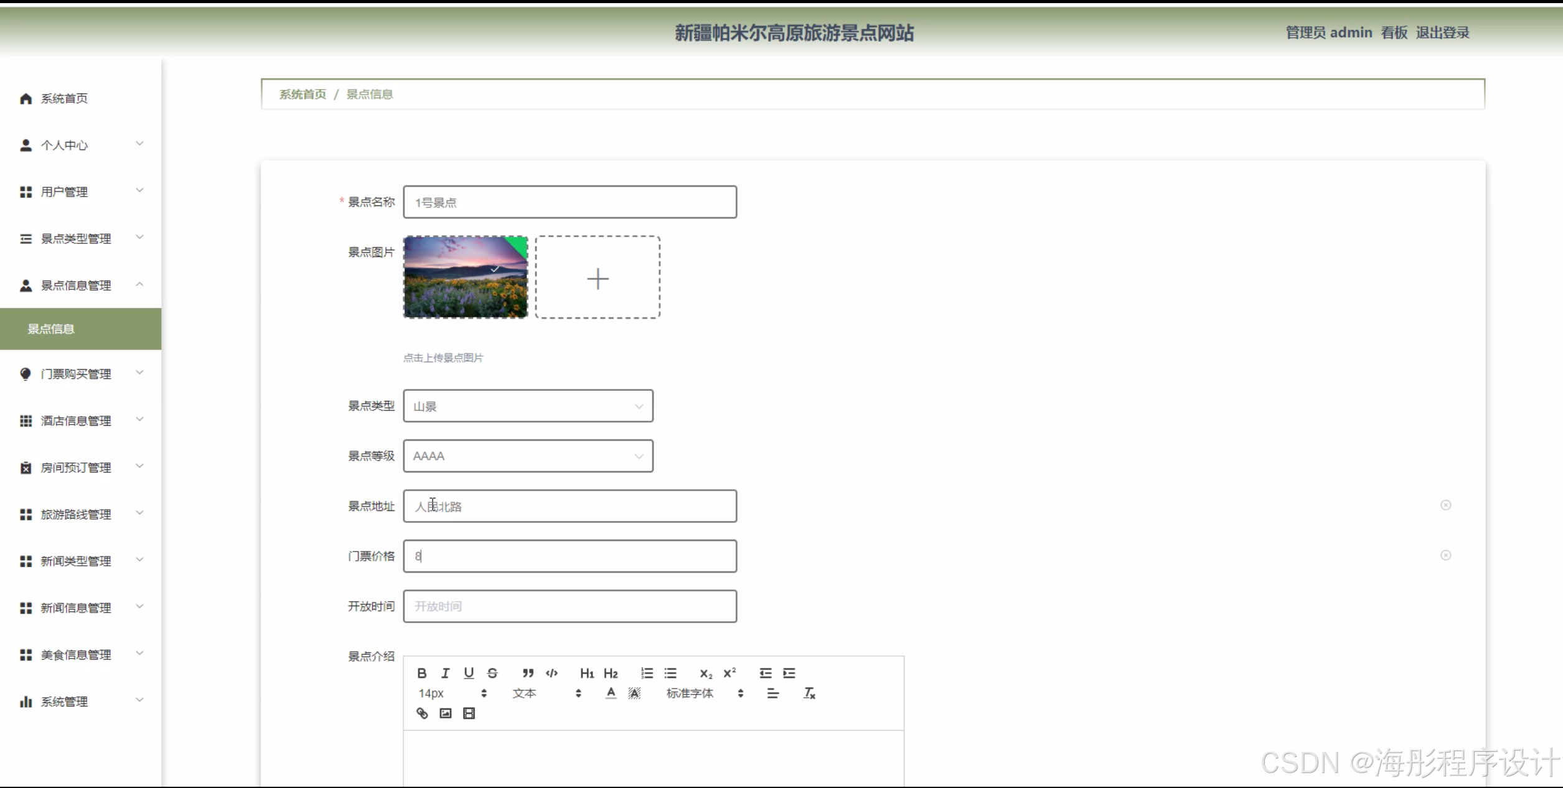The height and width of the screenshot is (788, 1563).
Task: Toggle bold formatting in editor toolbar
Action: (421, 673)
